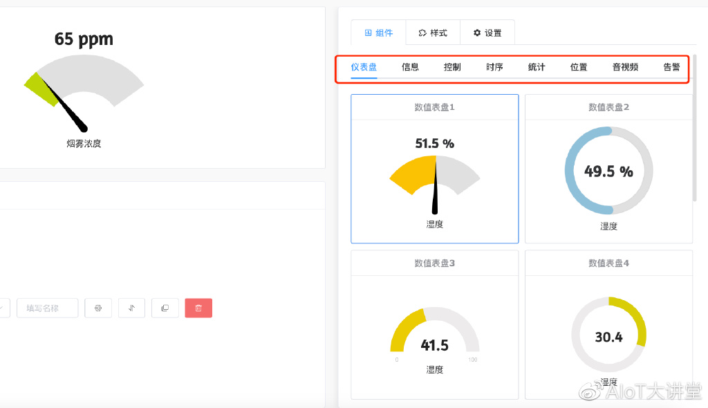708x408 pixels.
Task: Click the settings icon beside name field
Action: [x=98, y=308]
